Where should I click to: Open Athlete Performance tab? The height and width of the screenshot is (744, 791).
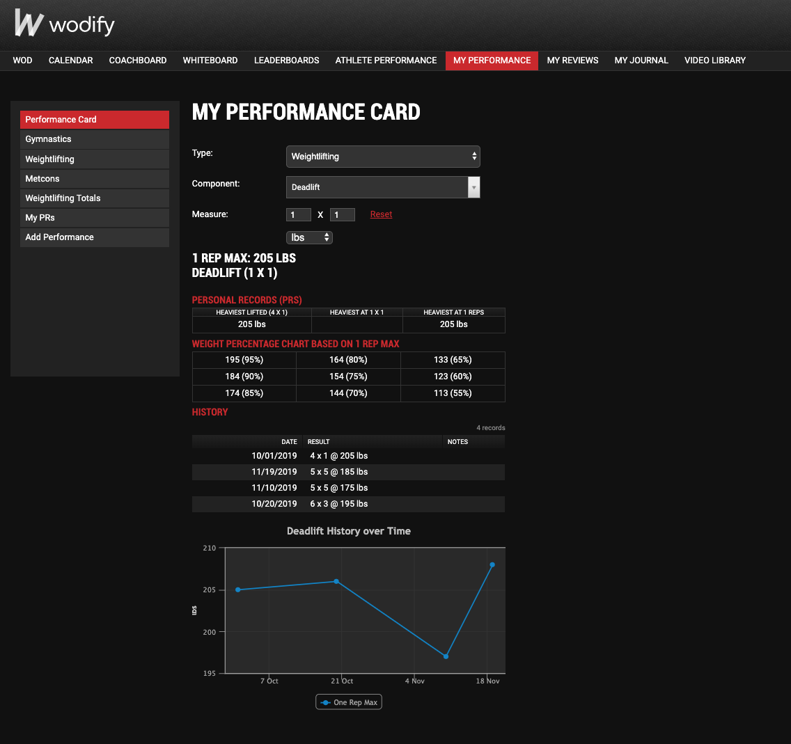[386, 61]
